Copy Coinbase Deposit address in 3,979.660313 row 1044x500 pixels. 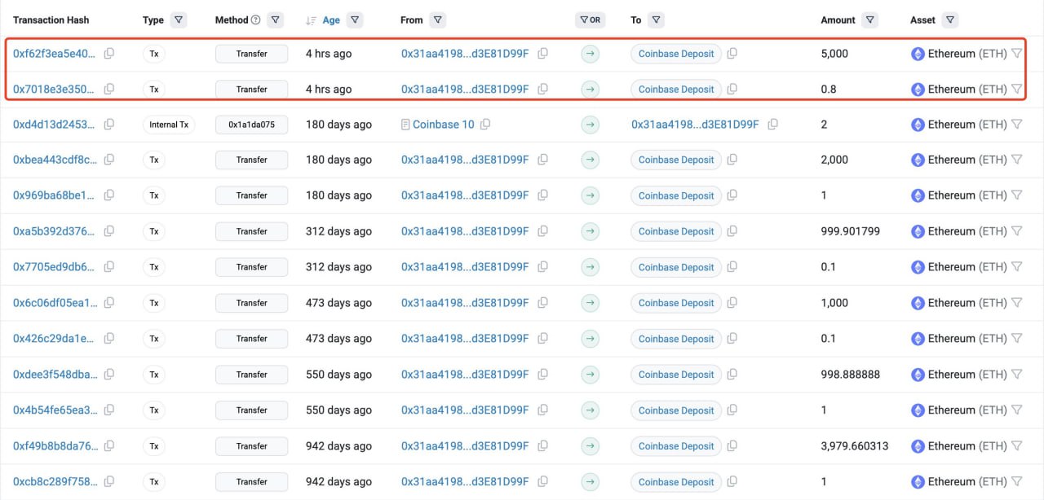pos(732,446)
